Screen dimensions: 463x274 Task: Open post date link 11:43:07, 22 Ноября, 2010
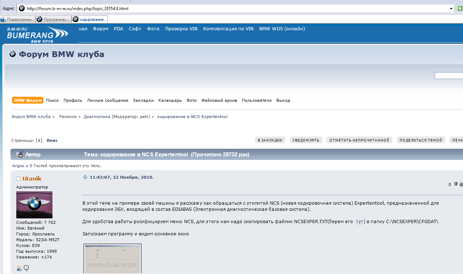click(122, 177)
